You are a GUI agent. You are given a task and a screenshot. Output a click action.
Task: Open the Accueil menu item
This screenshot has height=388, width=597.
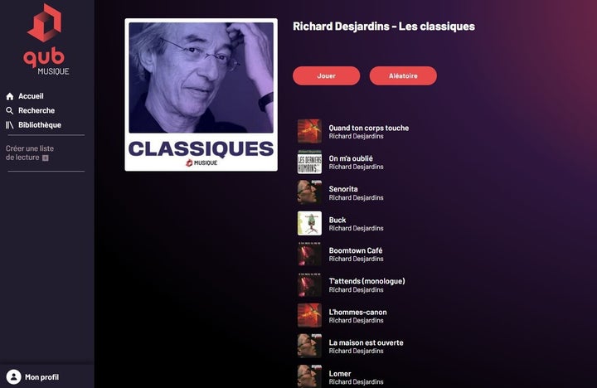[x=31, y=96]
